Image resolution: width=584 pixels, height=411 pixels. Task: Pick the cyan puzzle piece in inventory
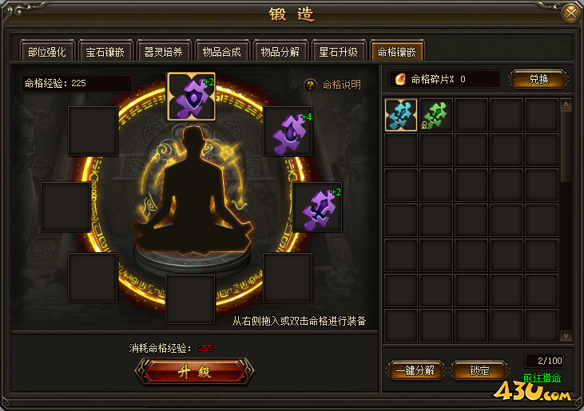(401, 115)
